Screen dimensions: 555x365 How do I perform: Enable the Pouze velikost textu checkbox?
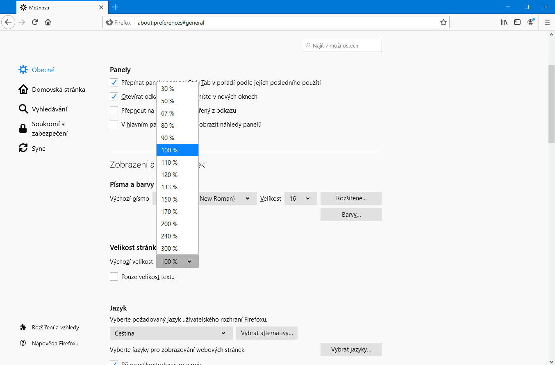coord(114,276)
